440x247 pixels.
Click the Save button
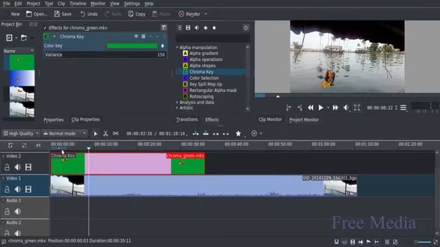pyautogui.click(x=63, y=14)
